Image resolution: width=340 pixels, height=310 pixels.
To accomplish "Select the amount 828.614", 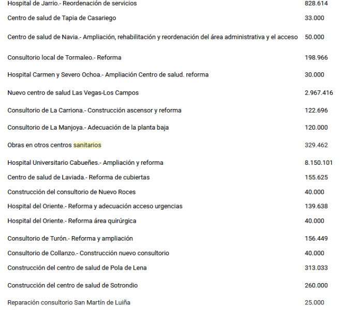I will tap(316, 4).
